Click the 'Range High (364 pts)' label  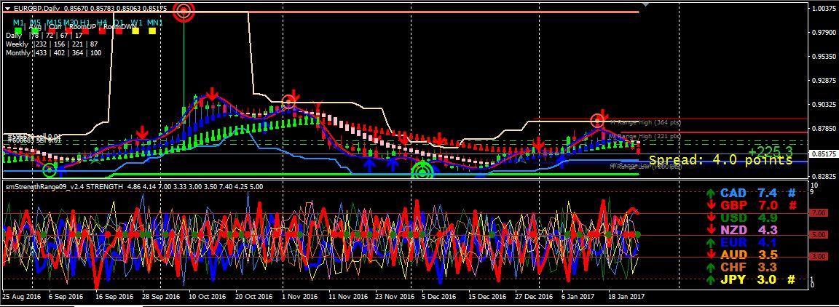(x=646, y=122)
